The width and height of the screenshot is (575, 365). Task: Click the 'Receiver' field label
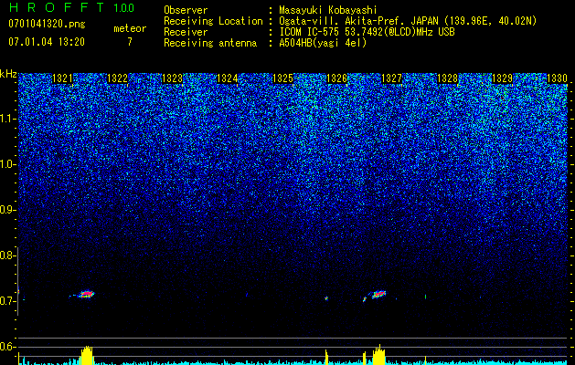pos(186,32)
